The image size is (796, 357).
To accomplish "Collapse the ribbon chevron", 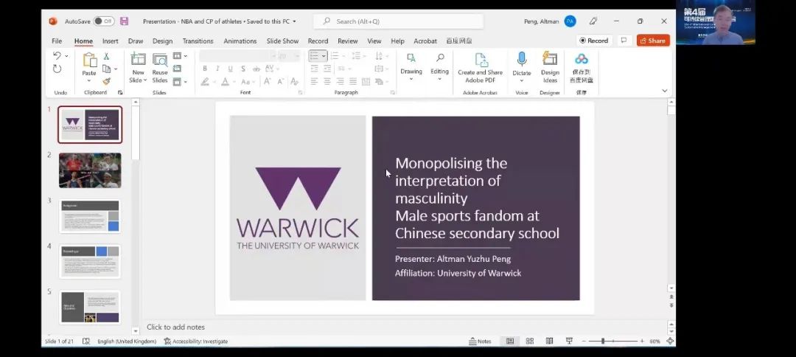I will (665, 91).
